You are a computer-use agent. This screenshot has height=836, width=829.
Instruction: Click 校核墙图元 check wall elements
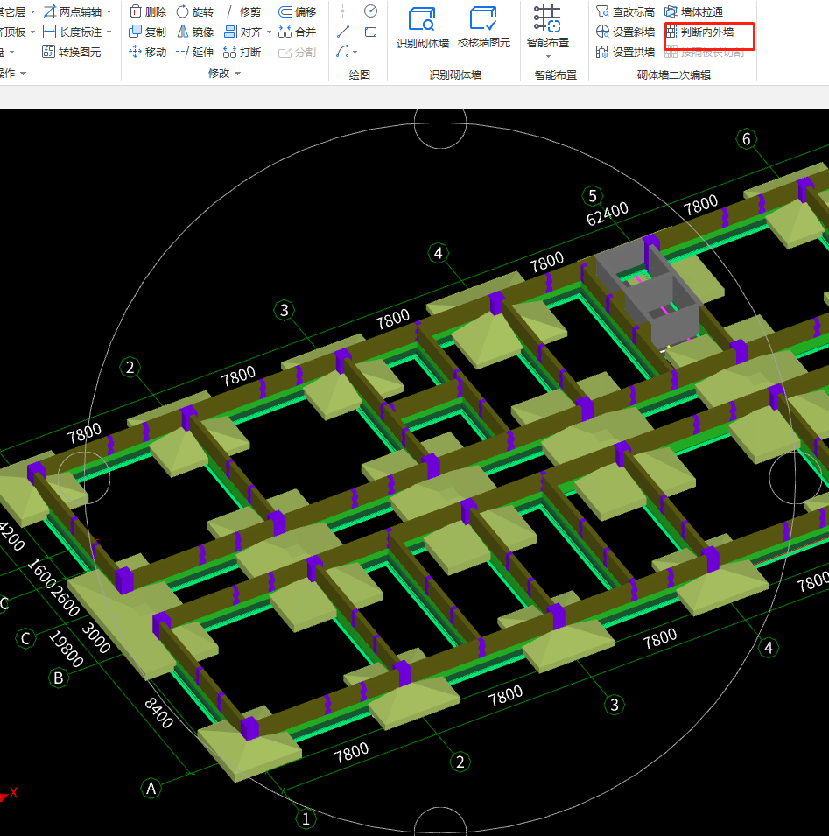click(x=483, y=27)
